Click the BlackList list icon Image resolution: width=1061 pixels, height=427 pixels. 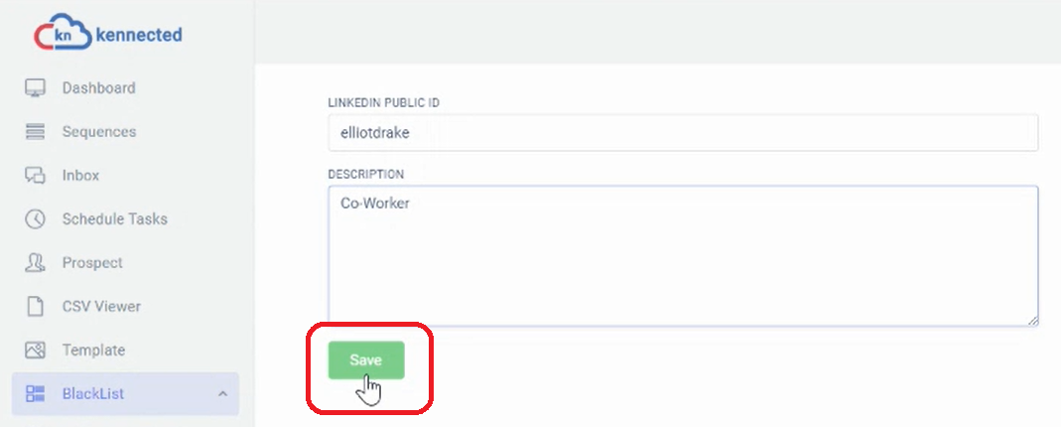pyautogui.click(x=35, y=394)
